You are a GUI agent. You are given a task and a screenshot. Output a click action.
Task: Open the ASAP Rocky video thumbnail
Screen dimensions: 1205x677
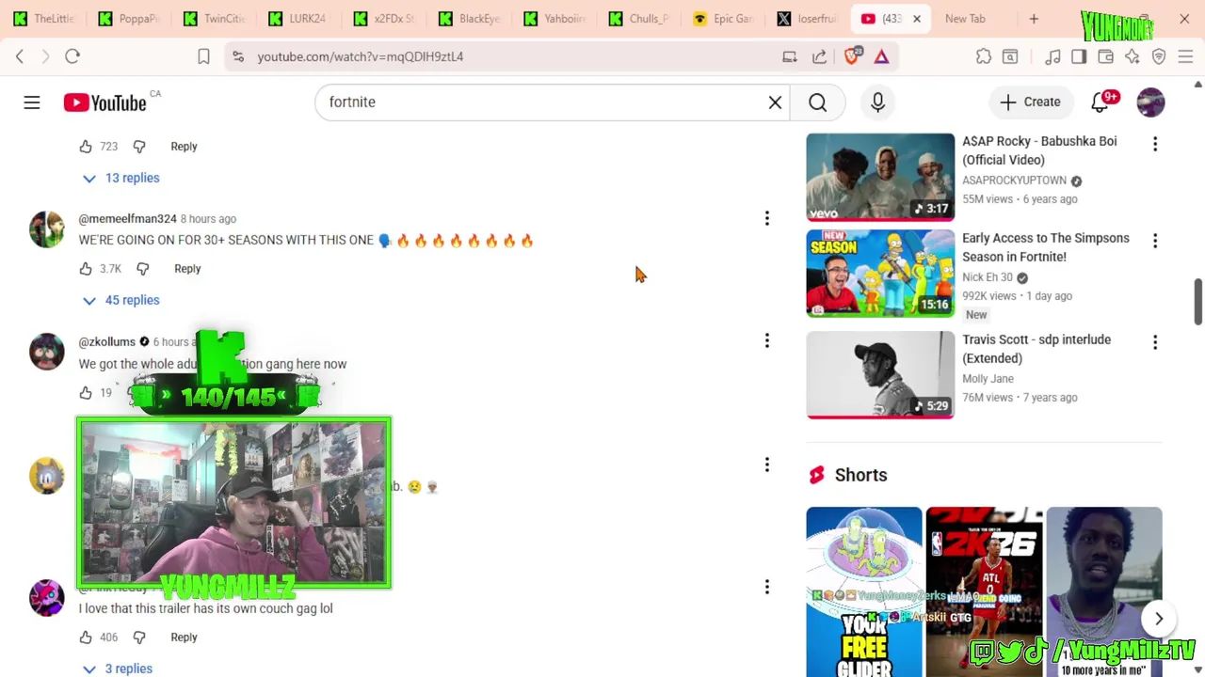pos(880,177)
